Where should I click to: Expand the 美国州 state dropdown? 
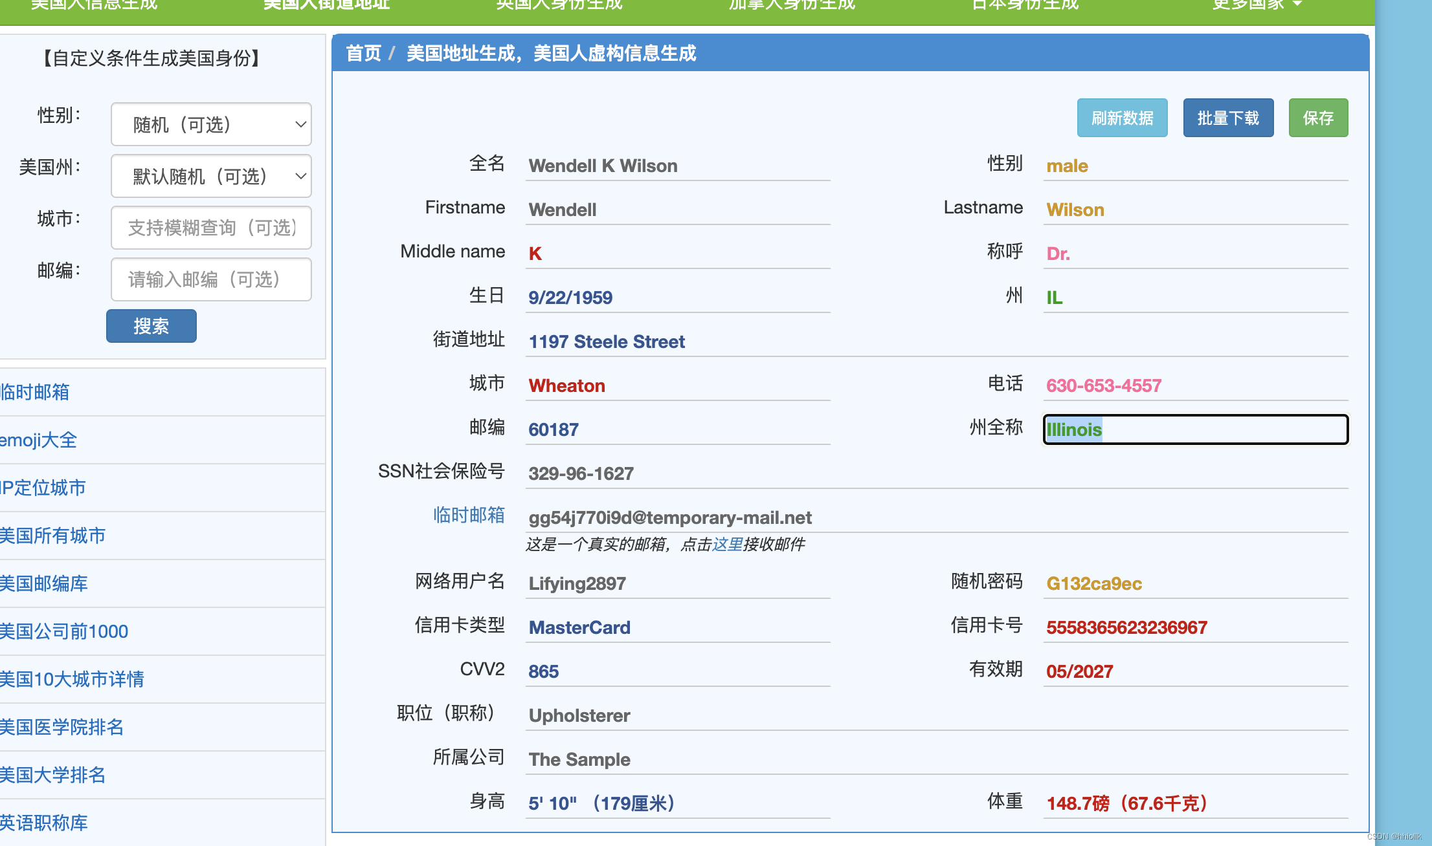click(210, 176)
